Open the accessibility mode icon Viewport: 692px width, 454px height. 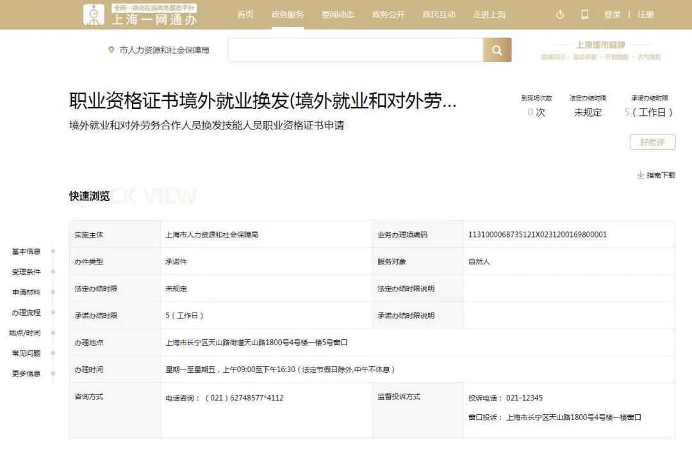coord(560,15)
